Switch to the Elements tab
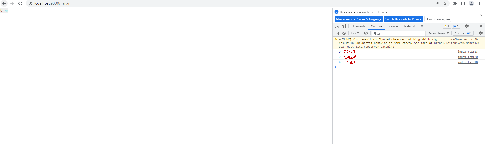 pyautogui.click(x=359, y=26)
